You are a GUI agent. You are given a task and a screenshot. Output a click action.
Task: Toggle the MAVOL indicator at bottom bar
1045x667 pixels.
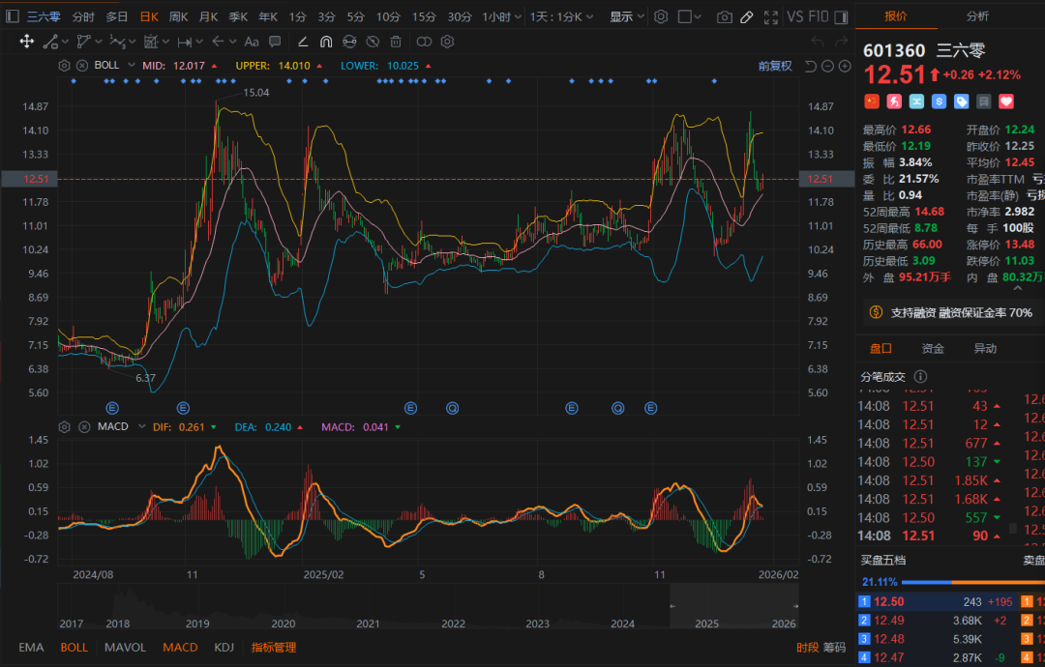click(125, 648)
